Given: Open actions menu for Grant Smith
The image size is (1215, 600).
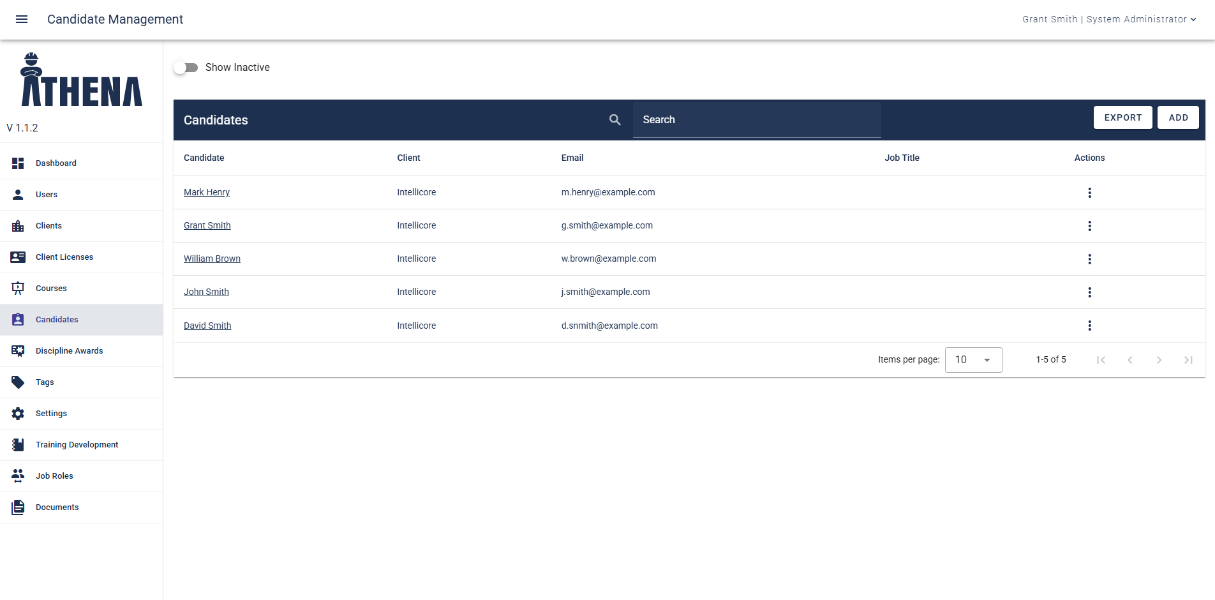Looking at the screenshot, I should click(1089, 226).
